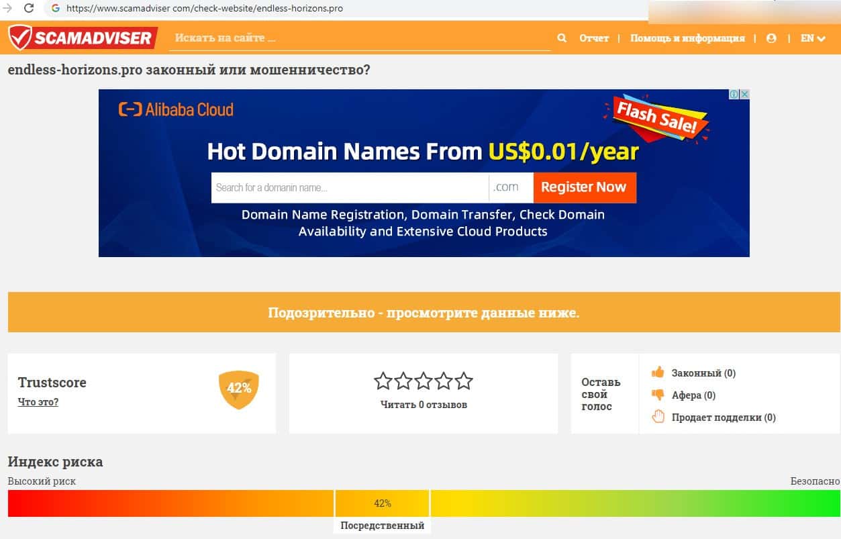Screen dimensions: 841x539
Task: Click Register Now button
Action: (585, 187)
